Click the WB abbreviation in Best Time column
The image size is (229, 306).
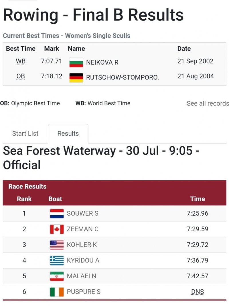(21, 61)
